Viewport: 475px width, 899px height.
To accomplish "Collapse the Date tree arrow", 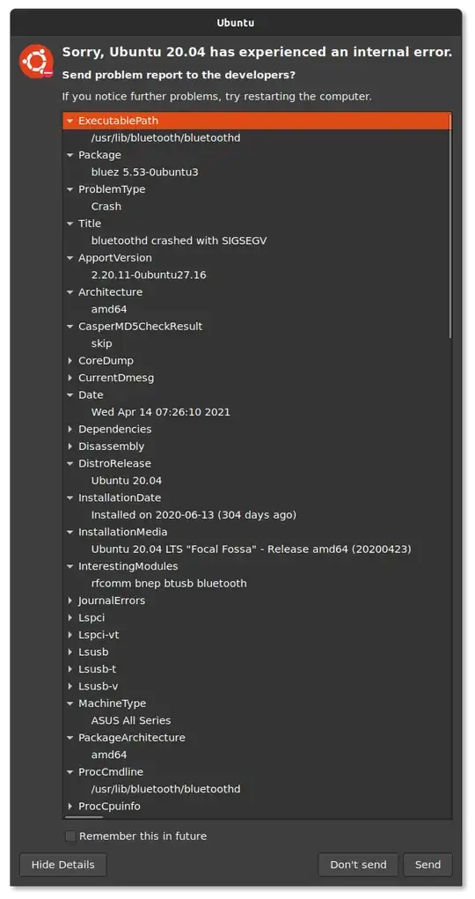I will (69, 395).
